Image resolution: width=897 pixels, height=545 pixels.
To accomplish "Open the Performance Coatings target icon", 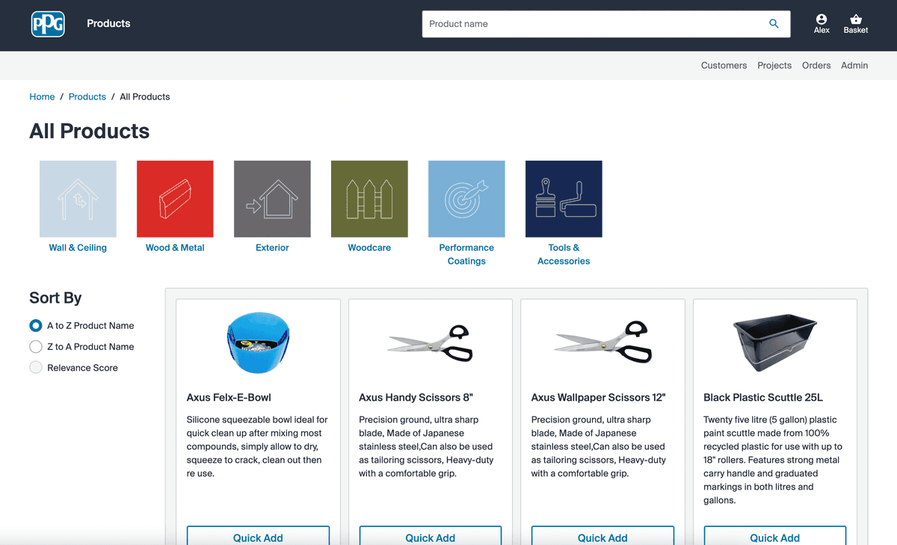I will click(x=466, y=199).
